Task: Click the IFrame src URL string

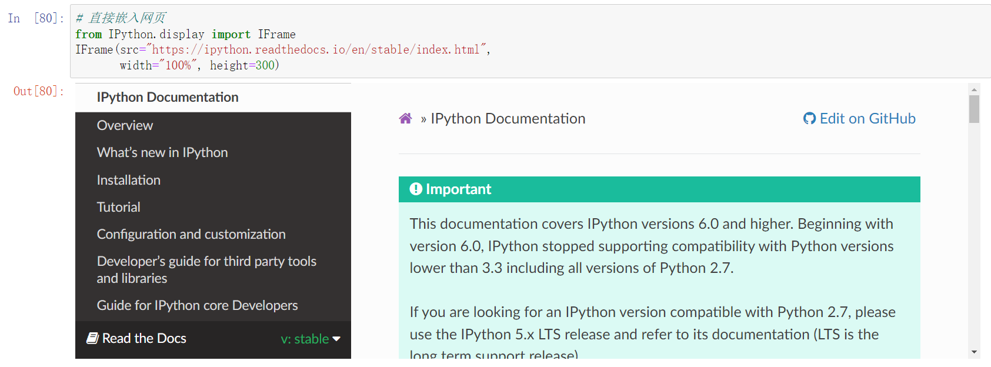Action: [316, 49]
